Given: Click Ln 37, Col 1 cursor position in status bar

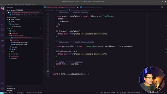Looking at the screenshot, I should [x=99, y=93].
